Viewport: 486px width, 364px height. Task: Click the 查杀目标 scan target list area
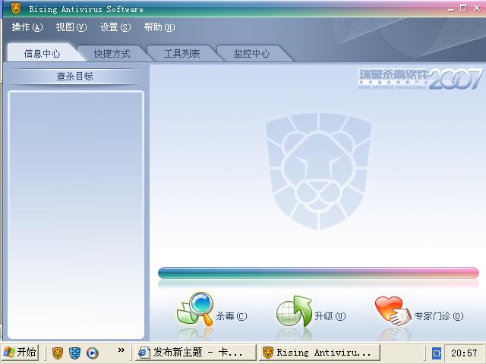(76, 215)
